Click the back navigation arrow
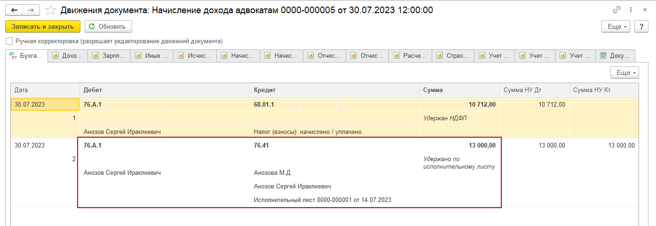 point(14,10)
